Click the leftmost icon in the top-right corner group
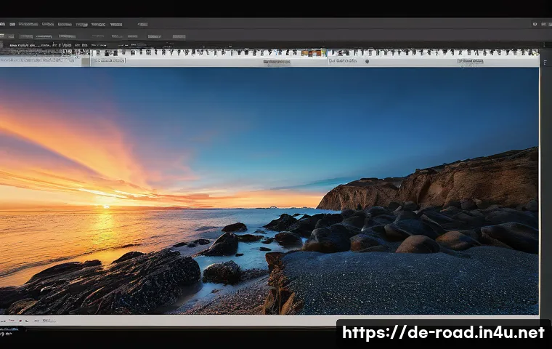The height and width of the screenshot is (349, 552). click(535, 24)
